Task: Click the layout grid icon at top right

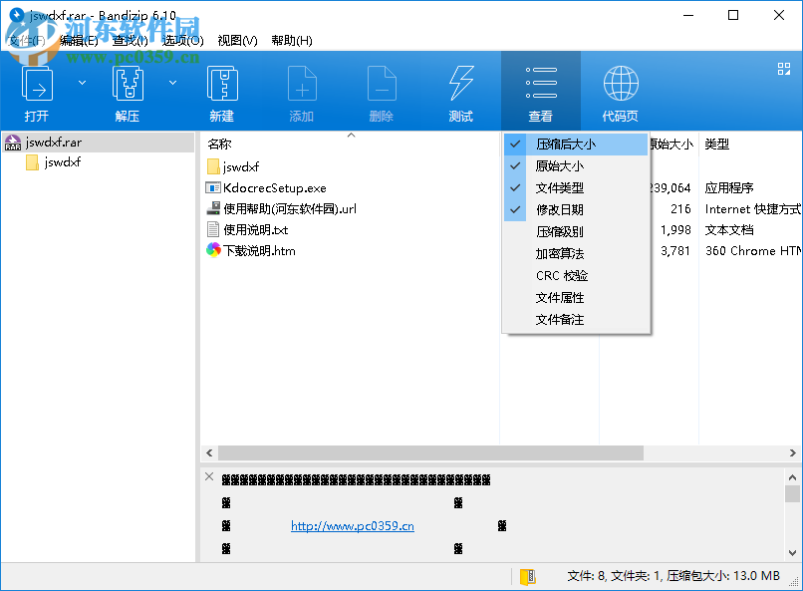Action: [x=783, y=69]
